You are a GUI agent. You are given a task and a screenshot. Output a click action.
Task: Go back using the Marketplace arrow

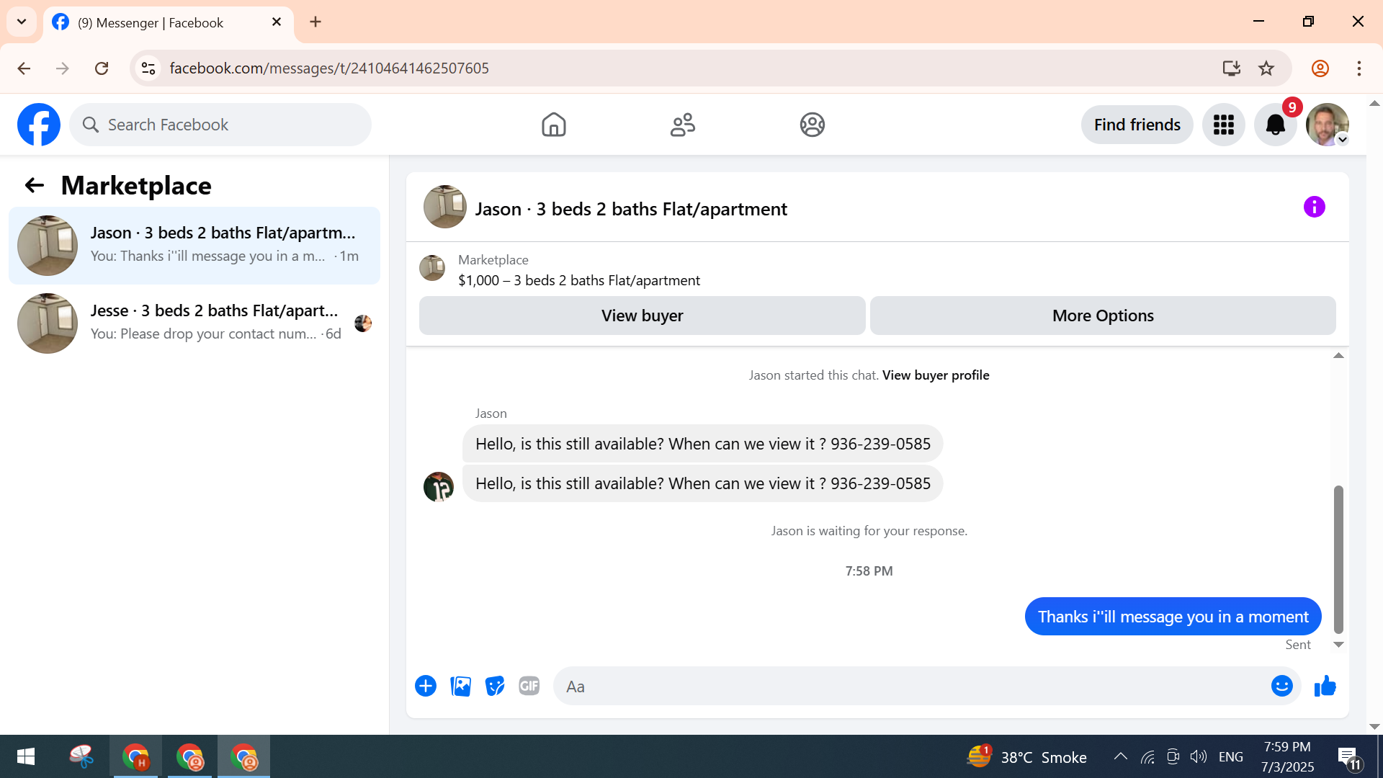[34, 186]
